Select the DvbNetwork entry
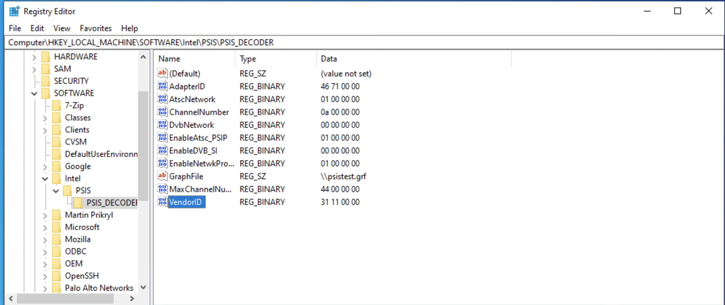This screenshot has height=305, width=725. point(192,125)
